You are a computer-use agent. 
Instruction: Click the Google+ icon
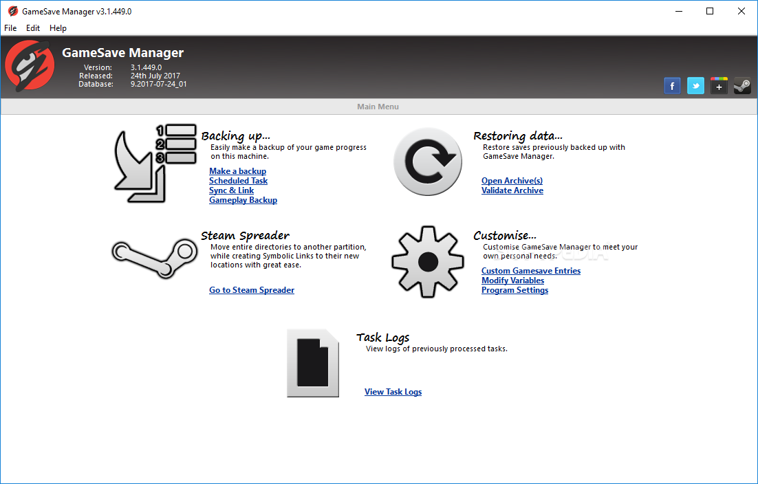point(719,85)
